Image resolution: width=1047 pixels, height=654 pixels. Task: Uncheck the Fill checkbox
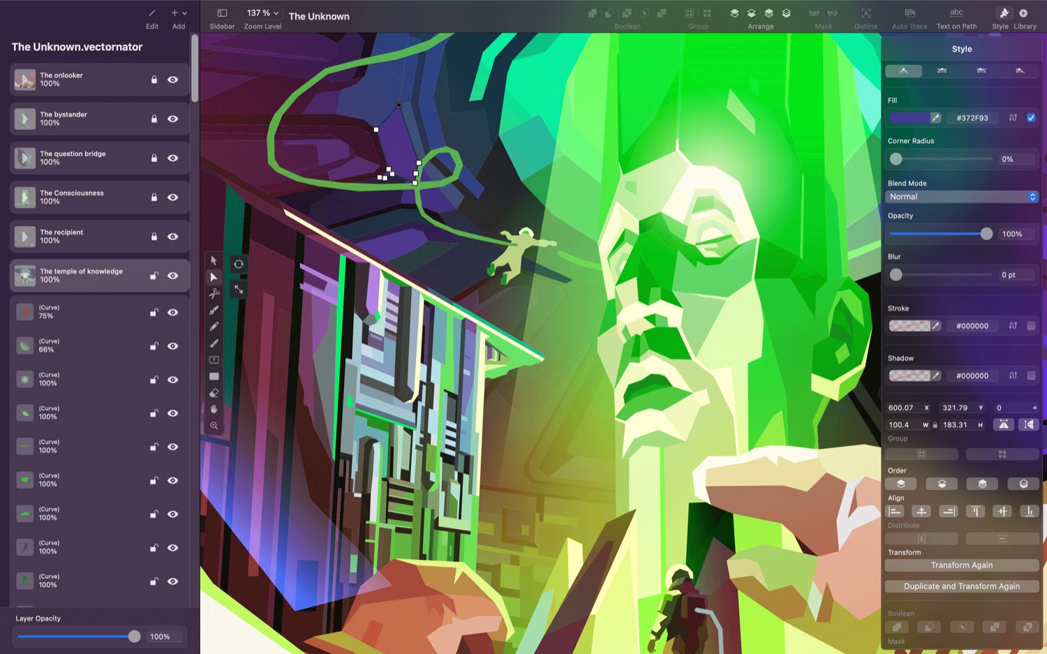[1031, 118]
